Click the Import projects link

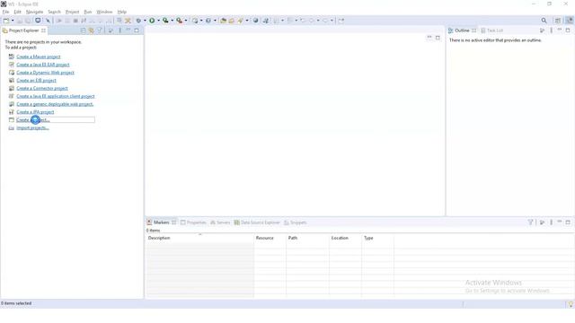click(x=32, y=127)
